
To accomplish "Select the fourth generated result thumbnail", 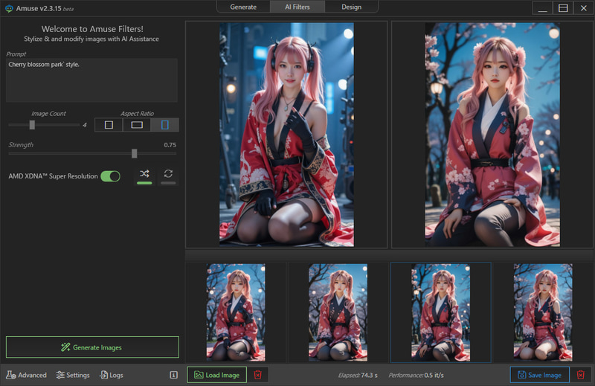I will point(543,312).
